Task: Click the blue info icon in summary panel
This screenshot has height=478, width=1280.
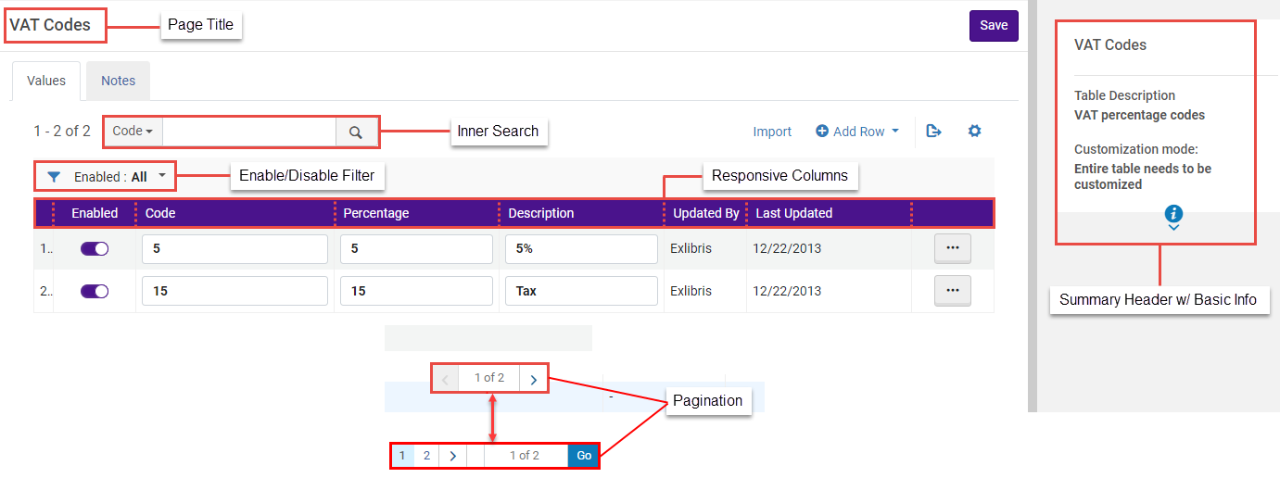Action: [1173, 214]
